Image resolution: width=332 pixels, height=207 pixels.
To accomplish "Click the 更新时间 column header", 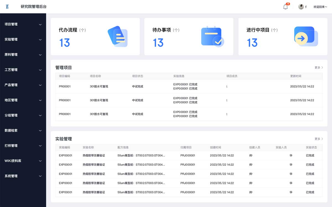I will 296,76.
